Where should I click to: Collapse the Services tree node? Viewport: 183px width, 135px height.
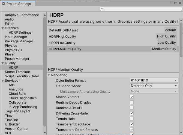[x=2, y=81]
